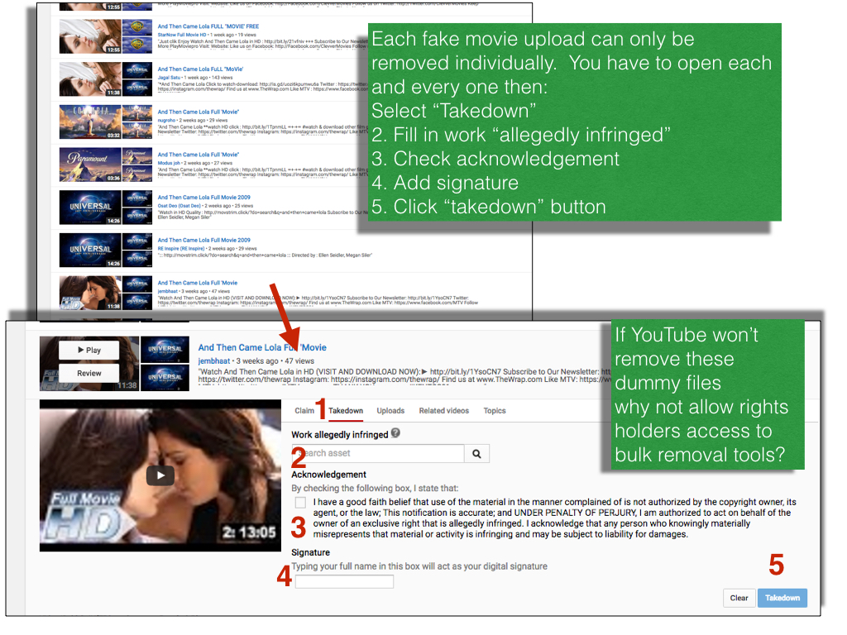Screen dimensions: 847x635
Task: Click the search magnifier icon beside Search asset
Action: (x=477, y=454)
